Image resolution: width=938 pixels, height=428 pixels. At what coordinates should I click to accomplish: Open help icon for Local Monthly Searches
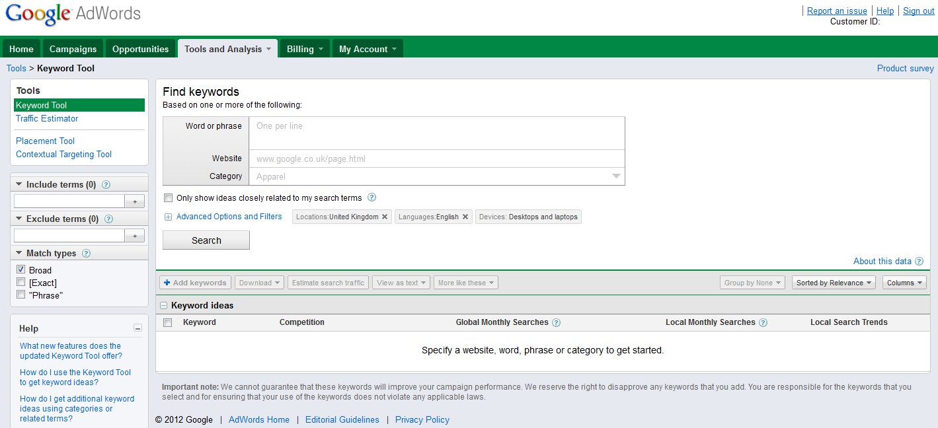(763, 323)
